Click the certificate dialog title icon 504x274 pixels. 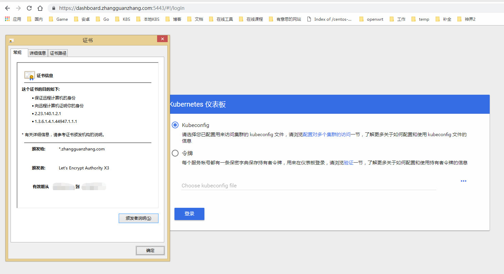(x=11, y=40)
